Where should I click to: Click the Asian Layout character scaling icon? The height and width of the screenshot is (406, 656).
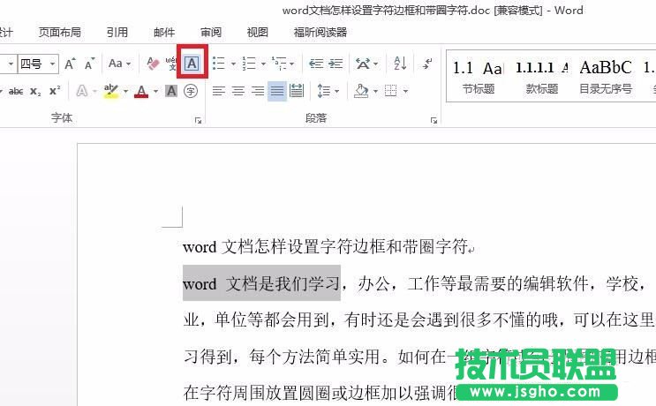click(362, 64)
